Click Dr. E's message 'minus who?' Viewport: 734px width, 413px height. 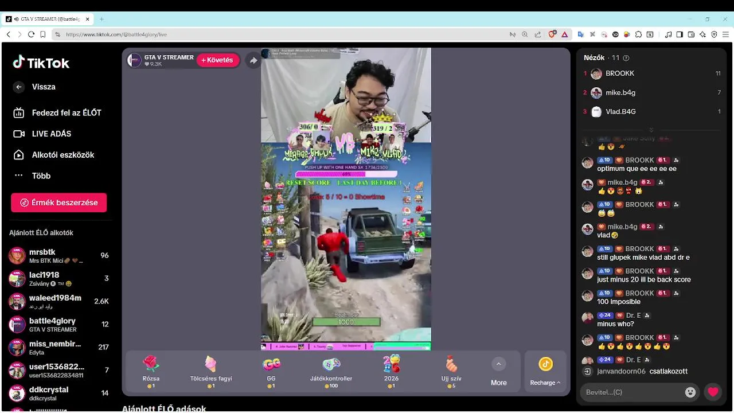(x=615, y=324)
